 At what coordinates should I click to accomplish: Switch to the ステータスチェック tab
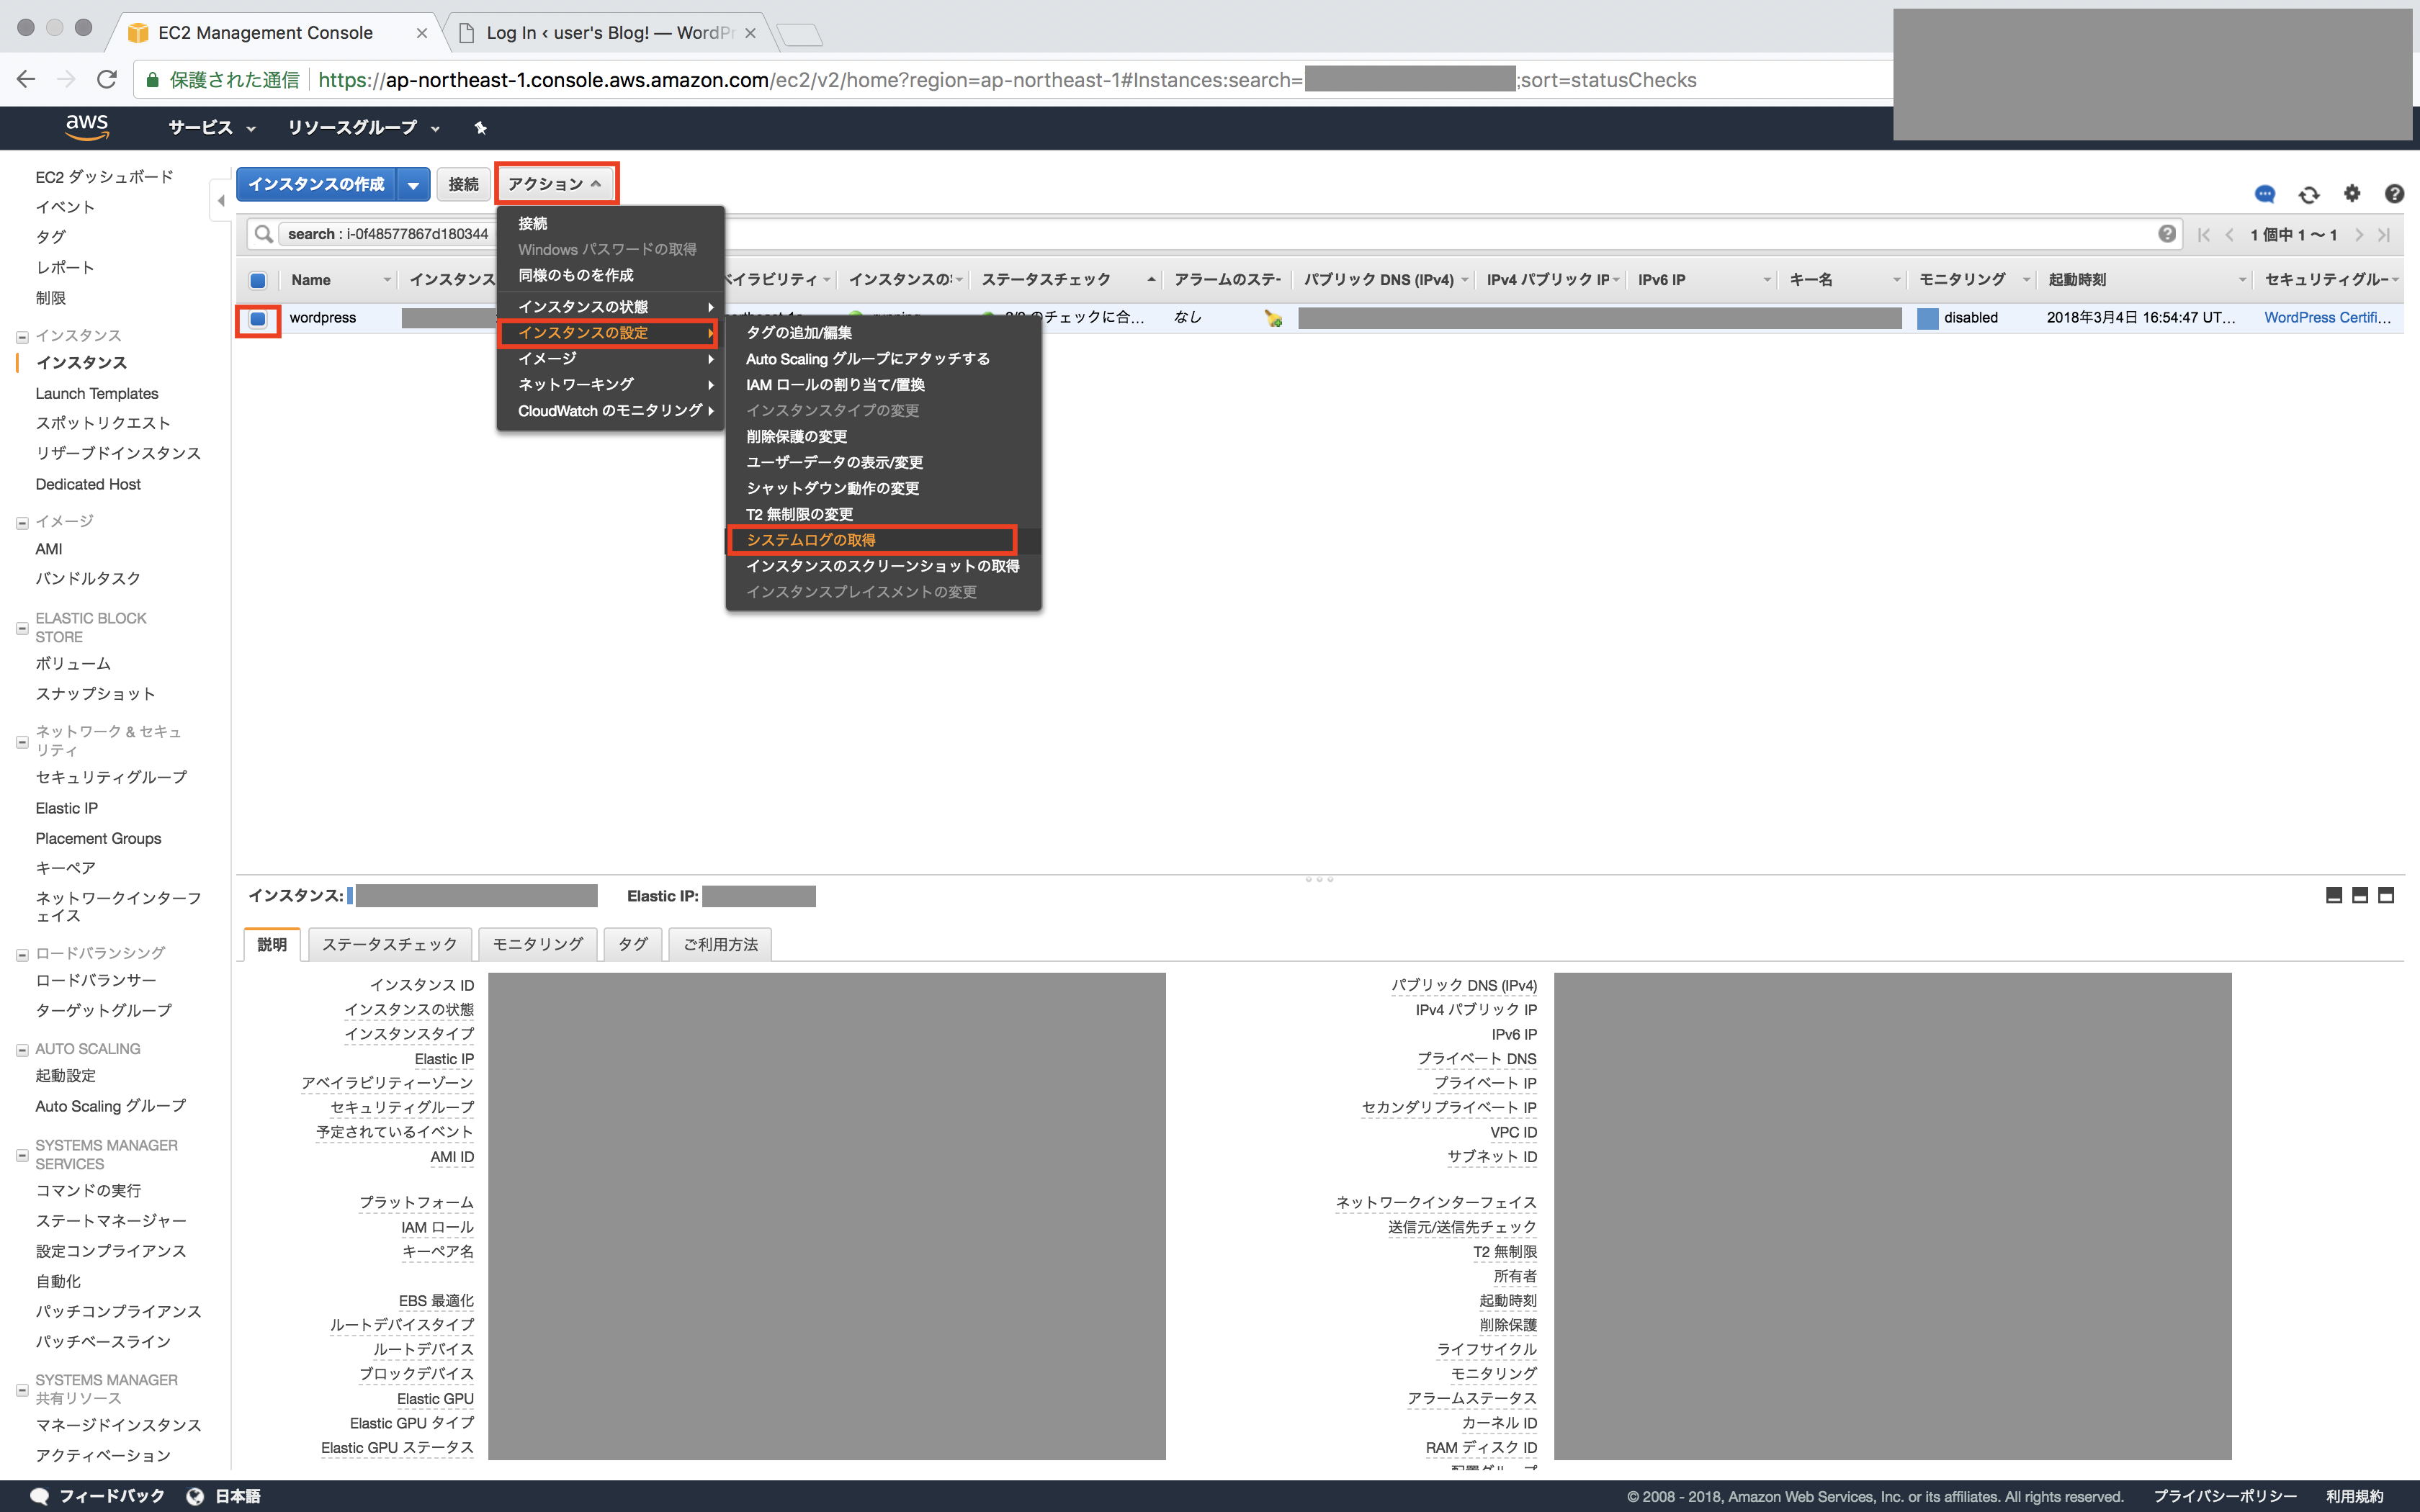point(390,944)
